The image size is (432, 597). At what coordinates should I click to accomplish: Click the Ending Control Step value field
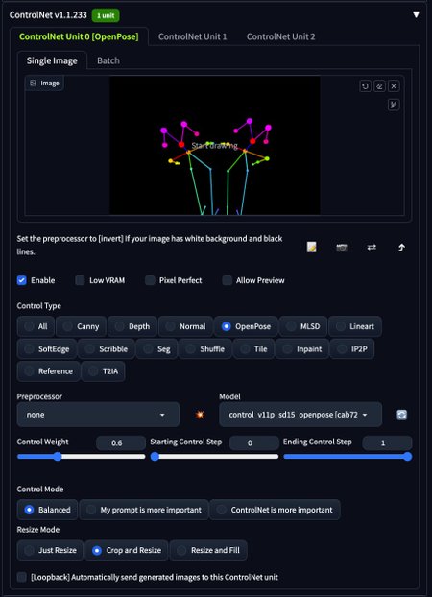click(387, 442)
